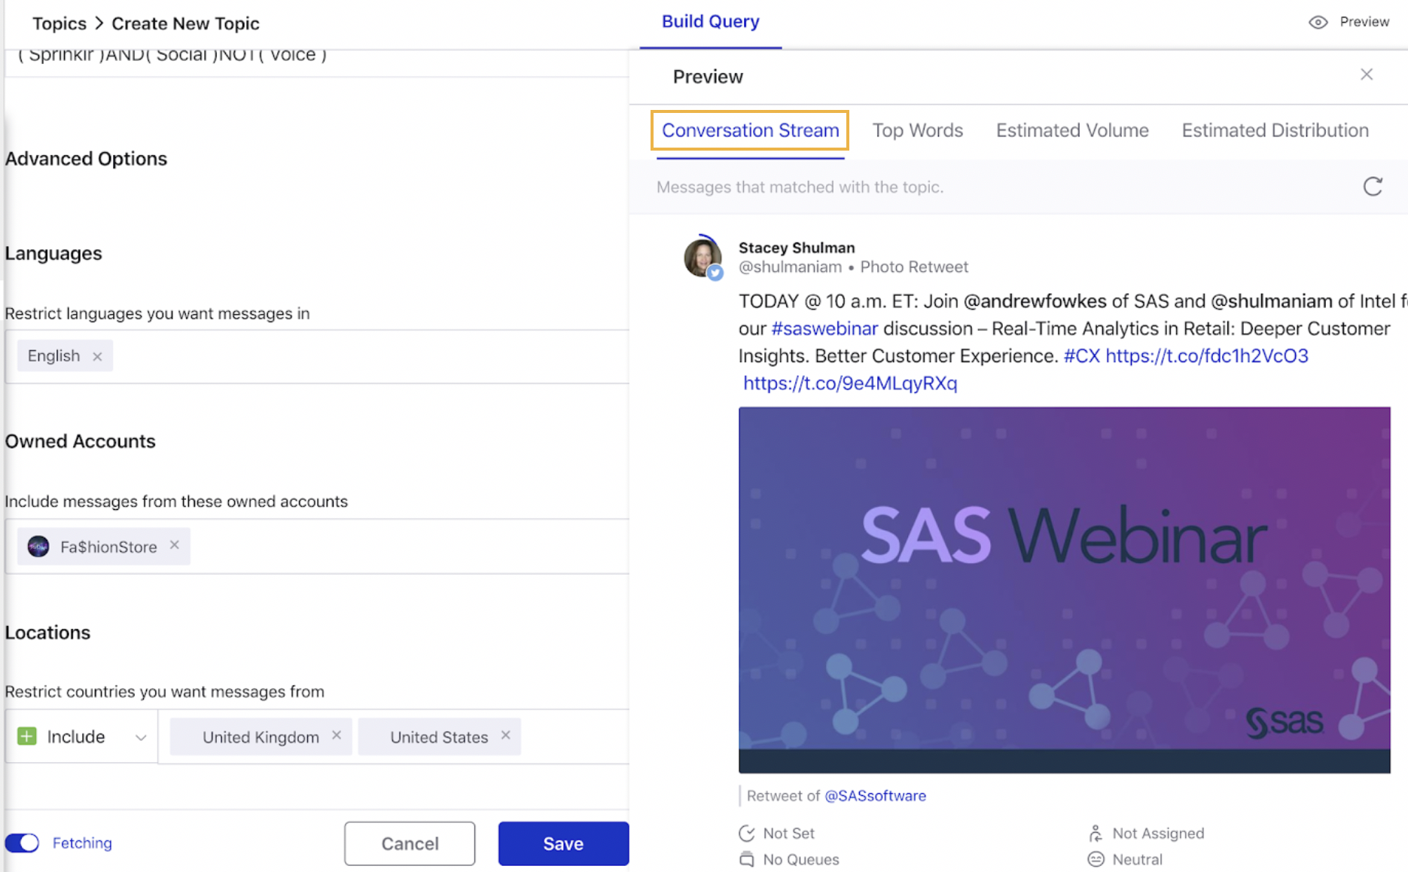The image size is (1408, 872).
Task: Click the No Queues icon
Action: pyautogui.click(x=747, y=859)
